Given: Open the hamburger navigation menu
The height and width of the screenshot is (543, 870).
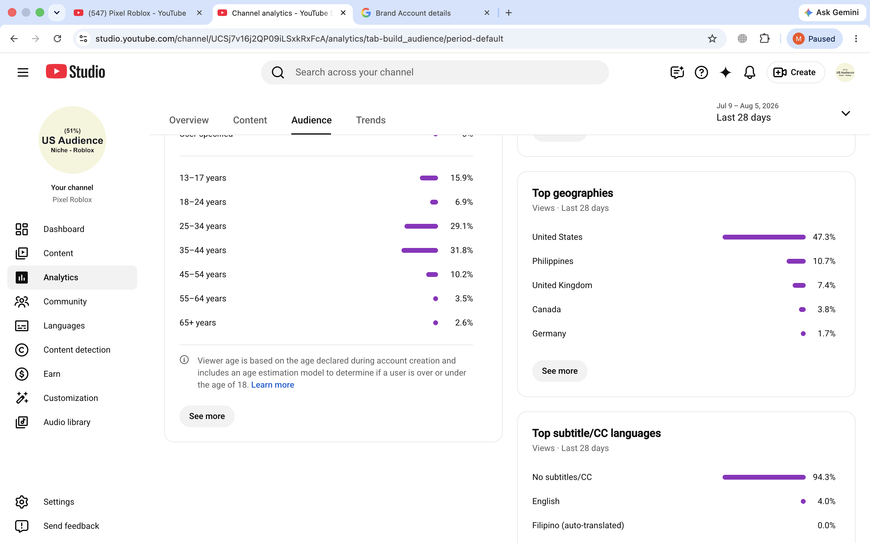Looking at the screenshot, I should (x=23, y=72).
